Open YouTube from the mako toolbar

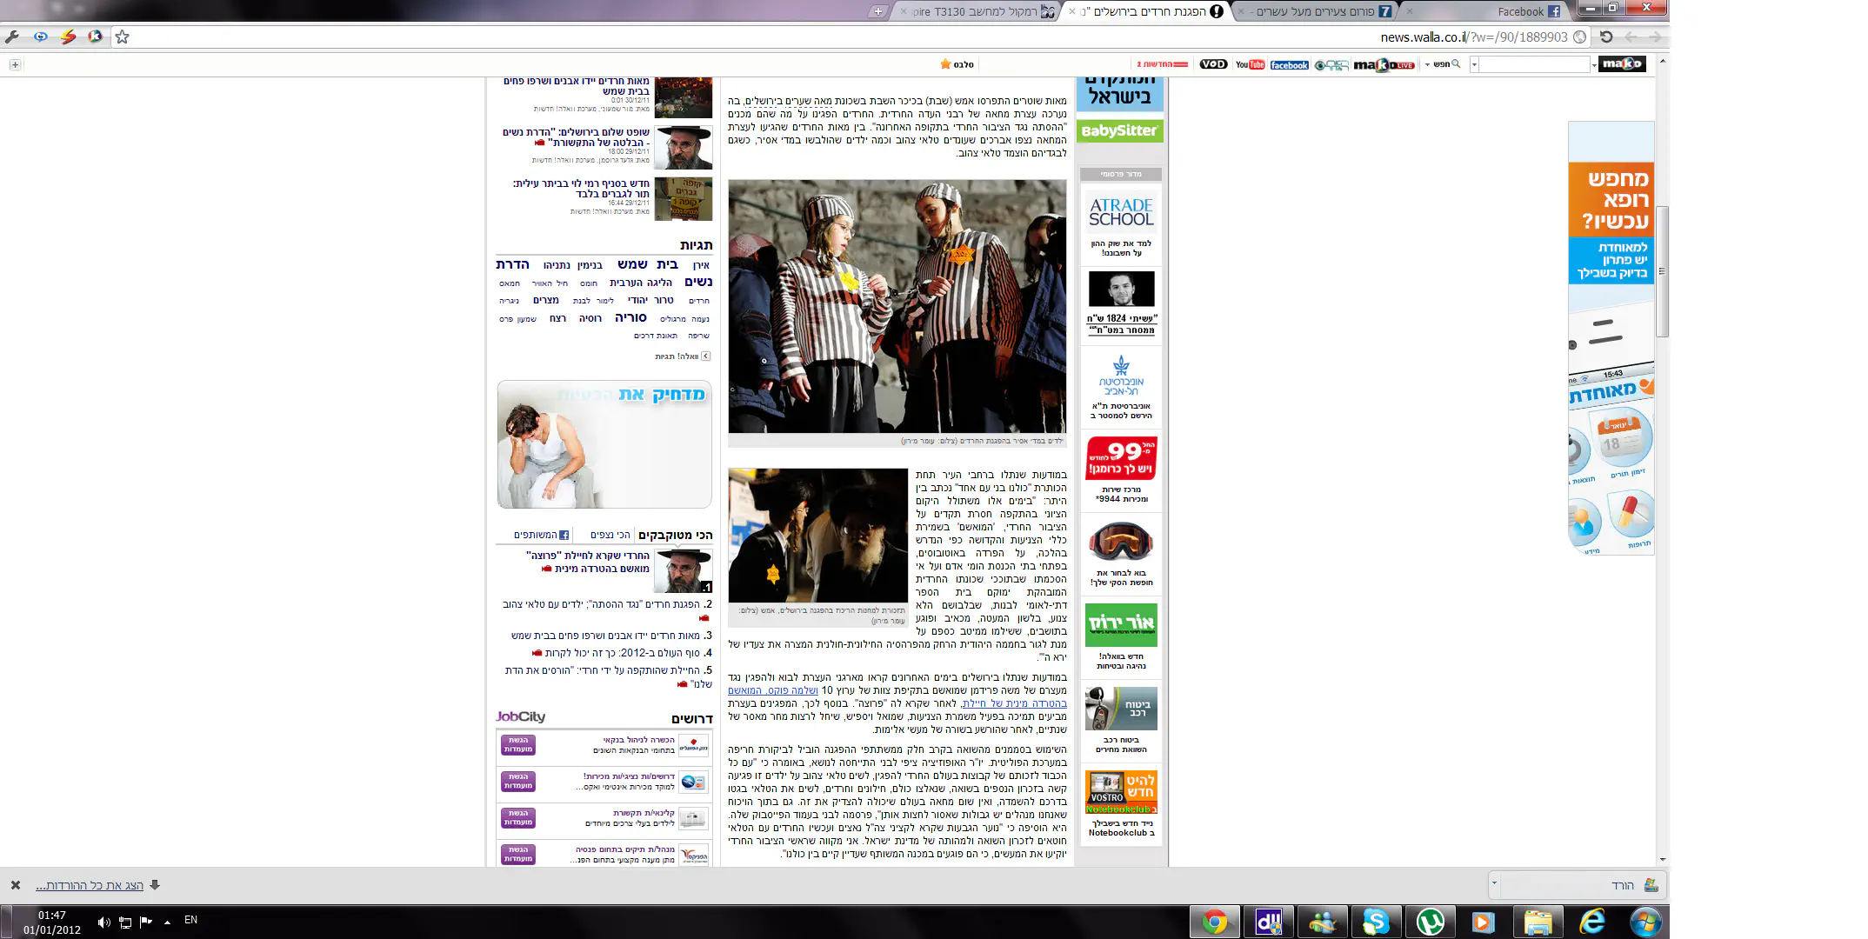click(1250, 64)
